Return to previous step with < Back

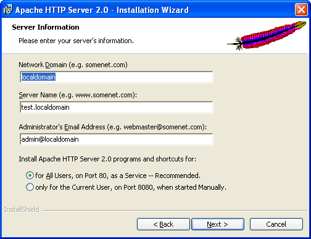point(164,224)
